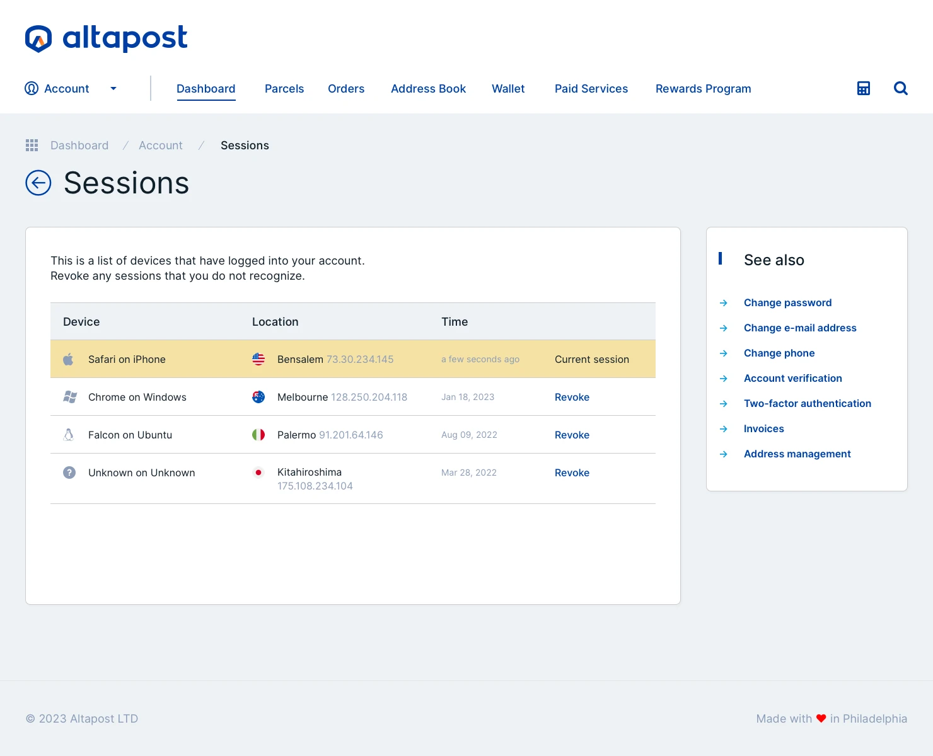The image size is (933, 756).
Task: Click the Australian flag next to Melbourne
Action: [258, 397]
